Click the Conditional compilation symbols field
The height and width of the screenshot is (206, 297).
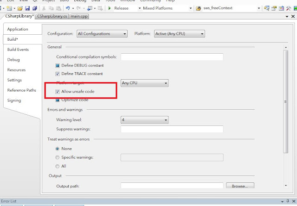tap(172, 57)
